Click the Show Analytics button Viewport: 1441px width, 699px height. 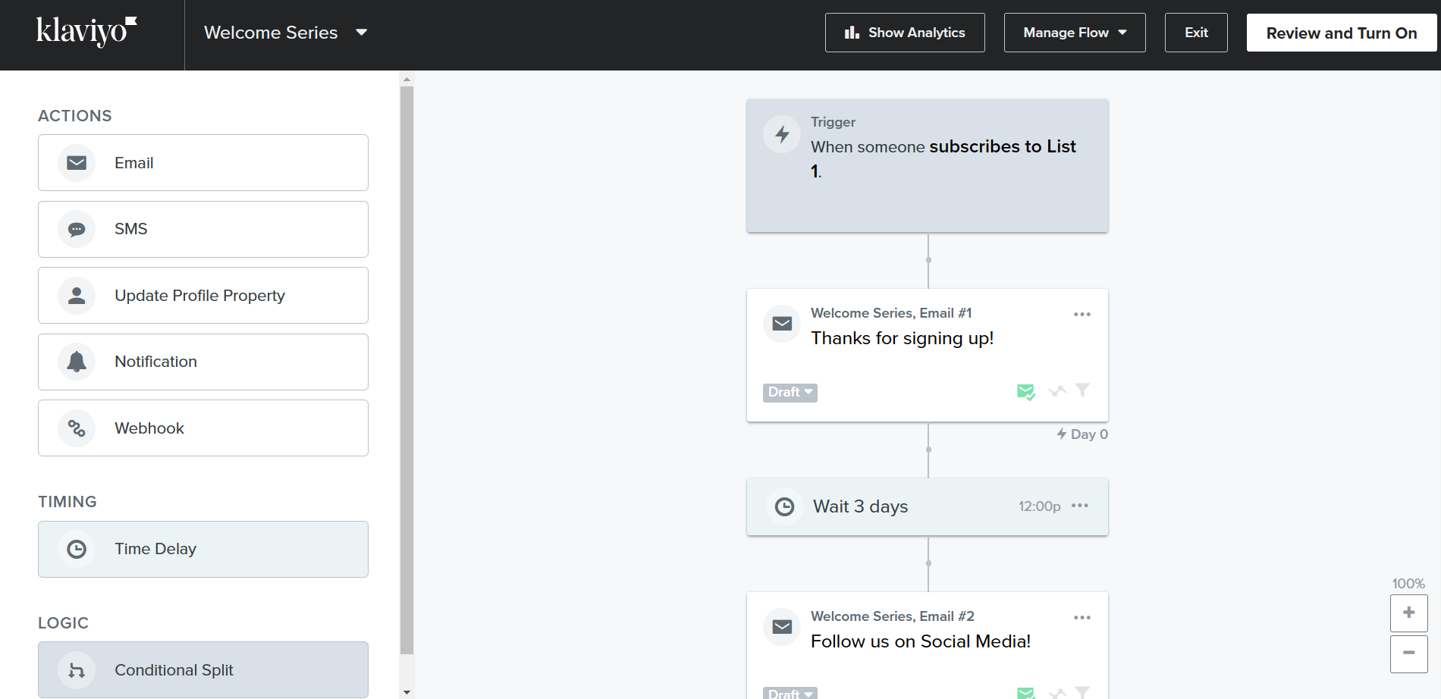click(x=905, y=33)
